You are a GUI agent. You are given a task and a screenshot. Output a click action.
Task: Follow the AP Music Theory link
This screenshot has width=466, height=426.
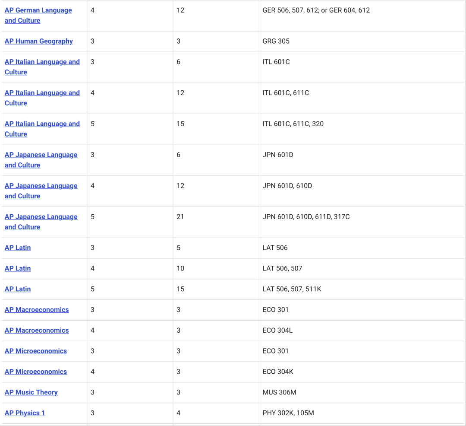31,392
